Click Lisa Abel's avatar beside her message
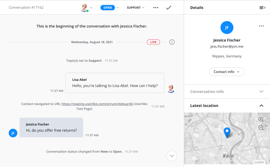270x167 pixels. point(171,89)
